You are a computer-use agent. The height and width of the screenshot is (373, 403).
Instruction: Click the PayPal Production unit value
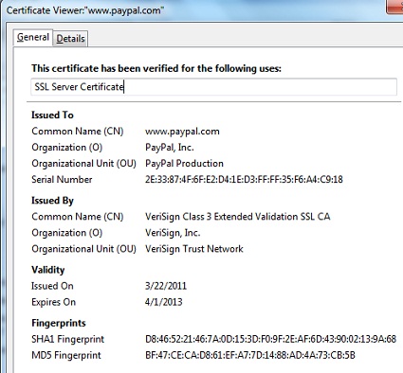click(184, 164)
